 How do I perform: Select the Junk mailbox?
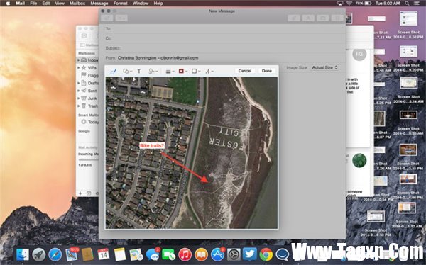(x=92, y=98)
